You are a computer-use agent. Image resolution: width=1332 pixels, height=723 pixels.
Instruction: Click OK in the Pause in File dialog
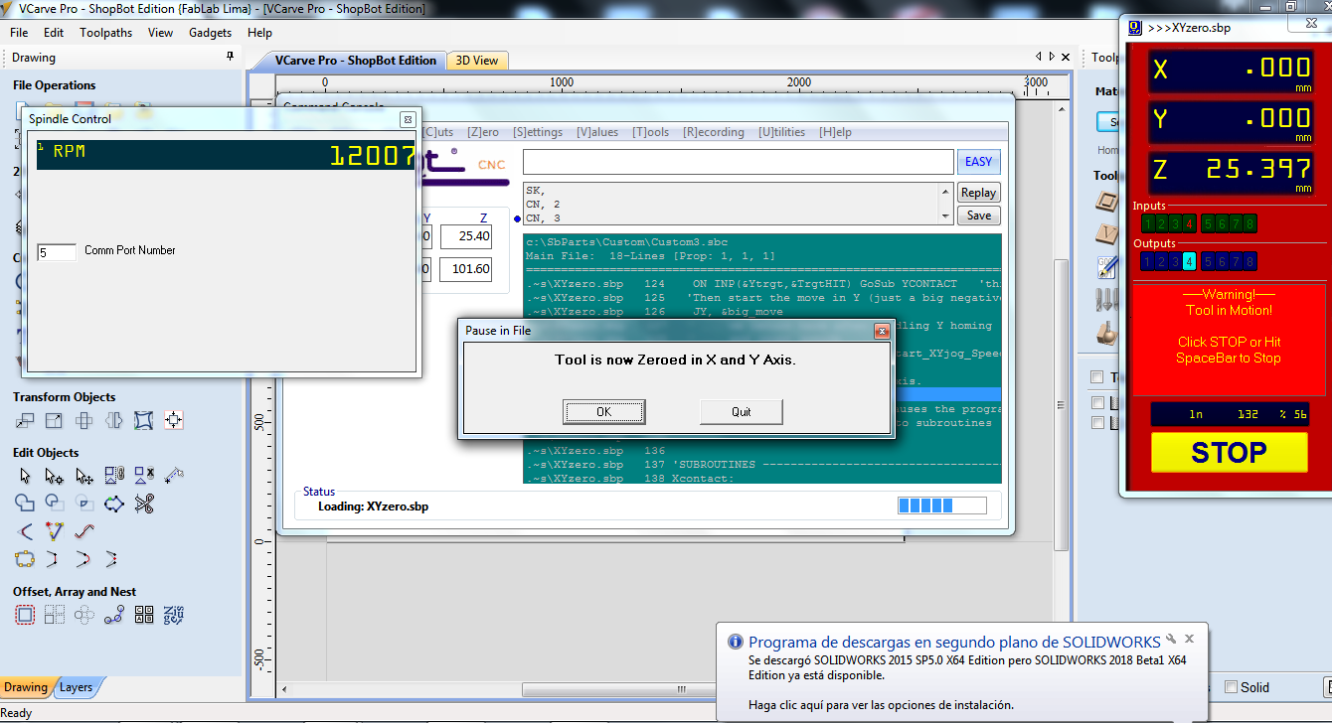tap(604, 411)
